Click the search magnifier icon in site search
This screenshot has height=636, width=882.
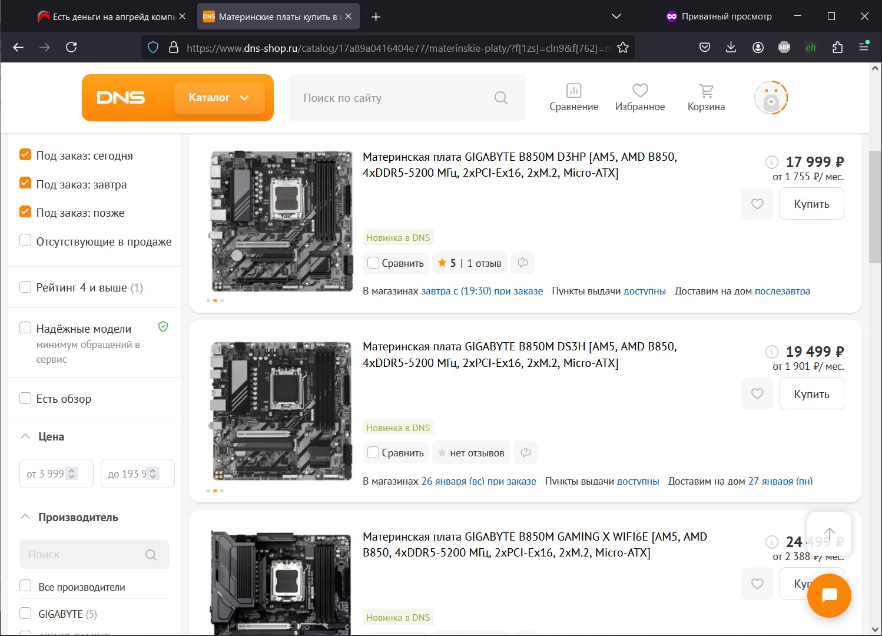(501, 98)
